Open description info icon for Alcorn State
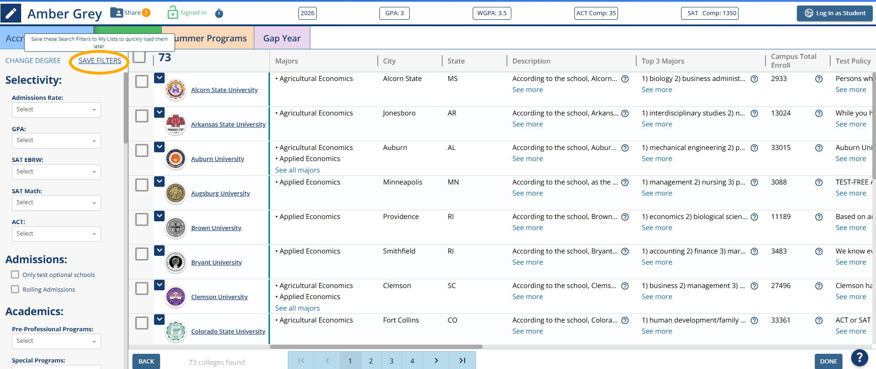The height and width of the screenshot is (369, 876). (x=625, y=79)
